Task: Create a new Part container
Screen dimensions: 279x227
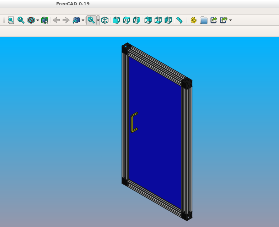Action: (x=193, y=20)
